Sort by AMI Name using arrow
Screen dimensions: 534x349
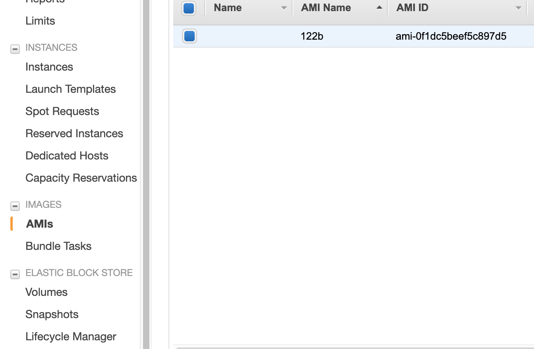[x=379, y=8]
